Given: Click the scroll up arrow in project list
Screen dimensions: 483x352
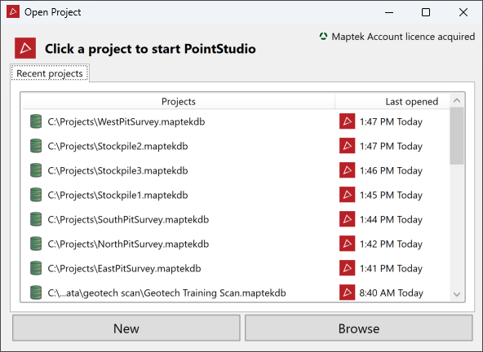Looking at the screenshot, I should point(457,100).
